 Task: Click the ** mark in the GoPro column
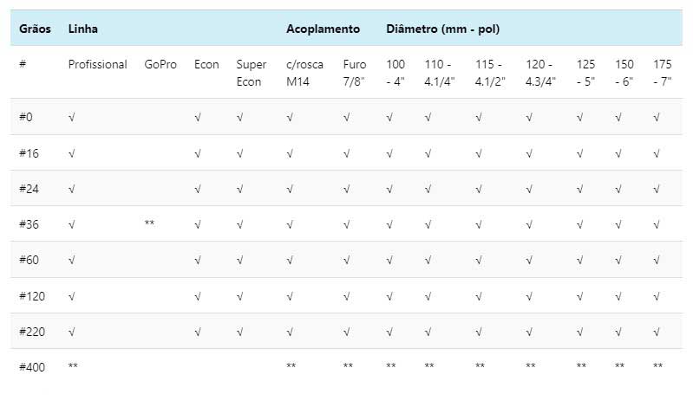point(150,224)
